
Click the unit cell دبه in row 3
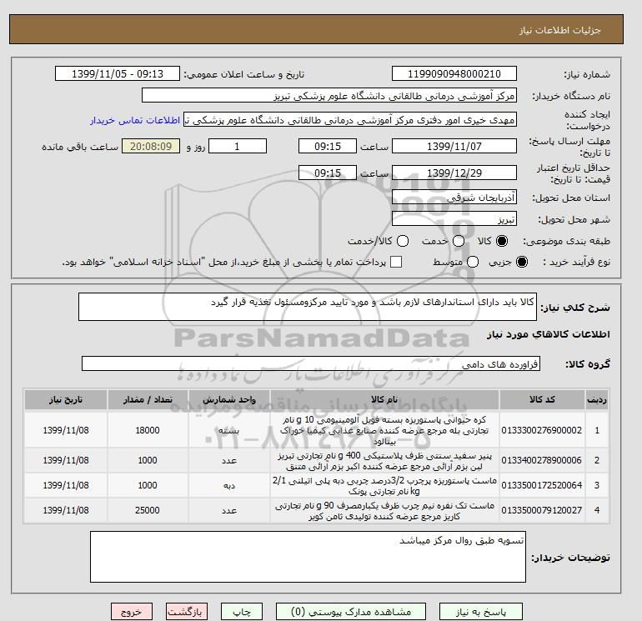click(229, 485)
